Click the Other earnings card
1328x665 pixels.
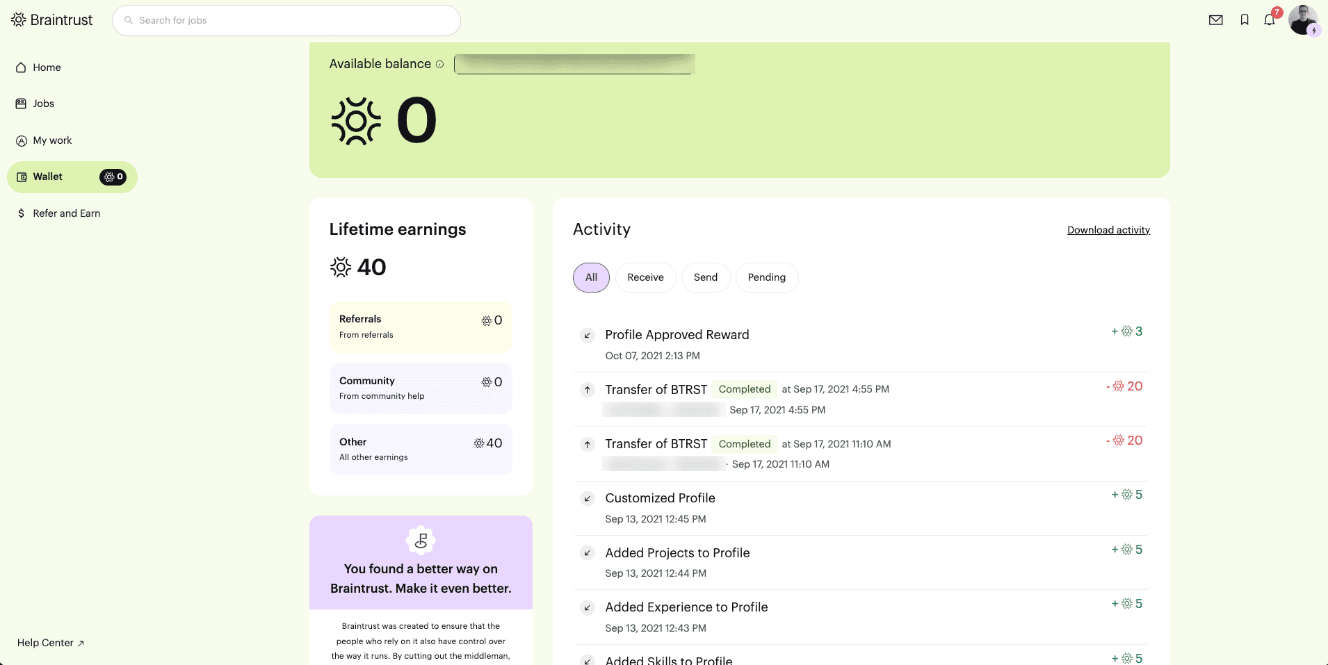tap(421, 449)
